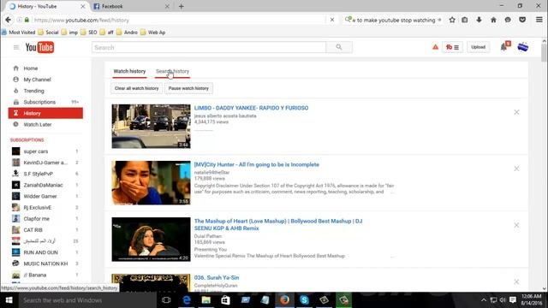Launch Microsoft Edge from the taskbar
This screenshot has height=308, width=548.
187,300
